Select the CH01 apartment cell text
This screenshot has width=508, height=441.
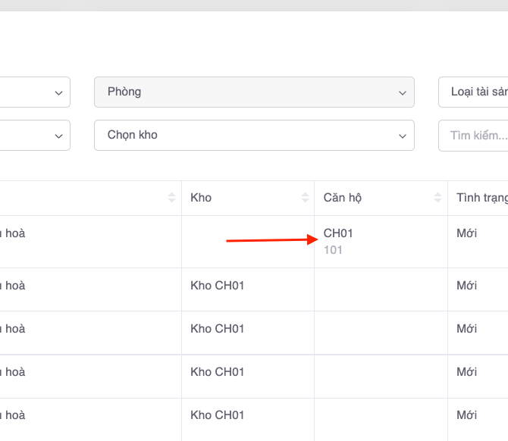(338, 233)
